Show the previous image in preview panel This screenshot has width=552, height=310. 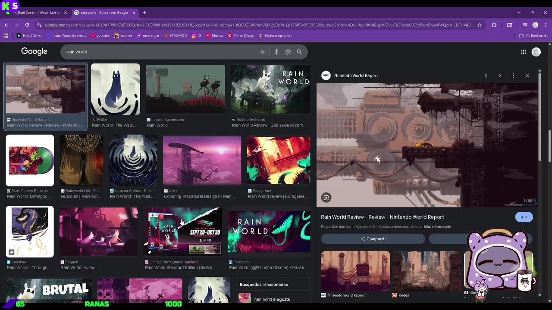coord(486,75)
